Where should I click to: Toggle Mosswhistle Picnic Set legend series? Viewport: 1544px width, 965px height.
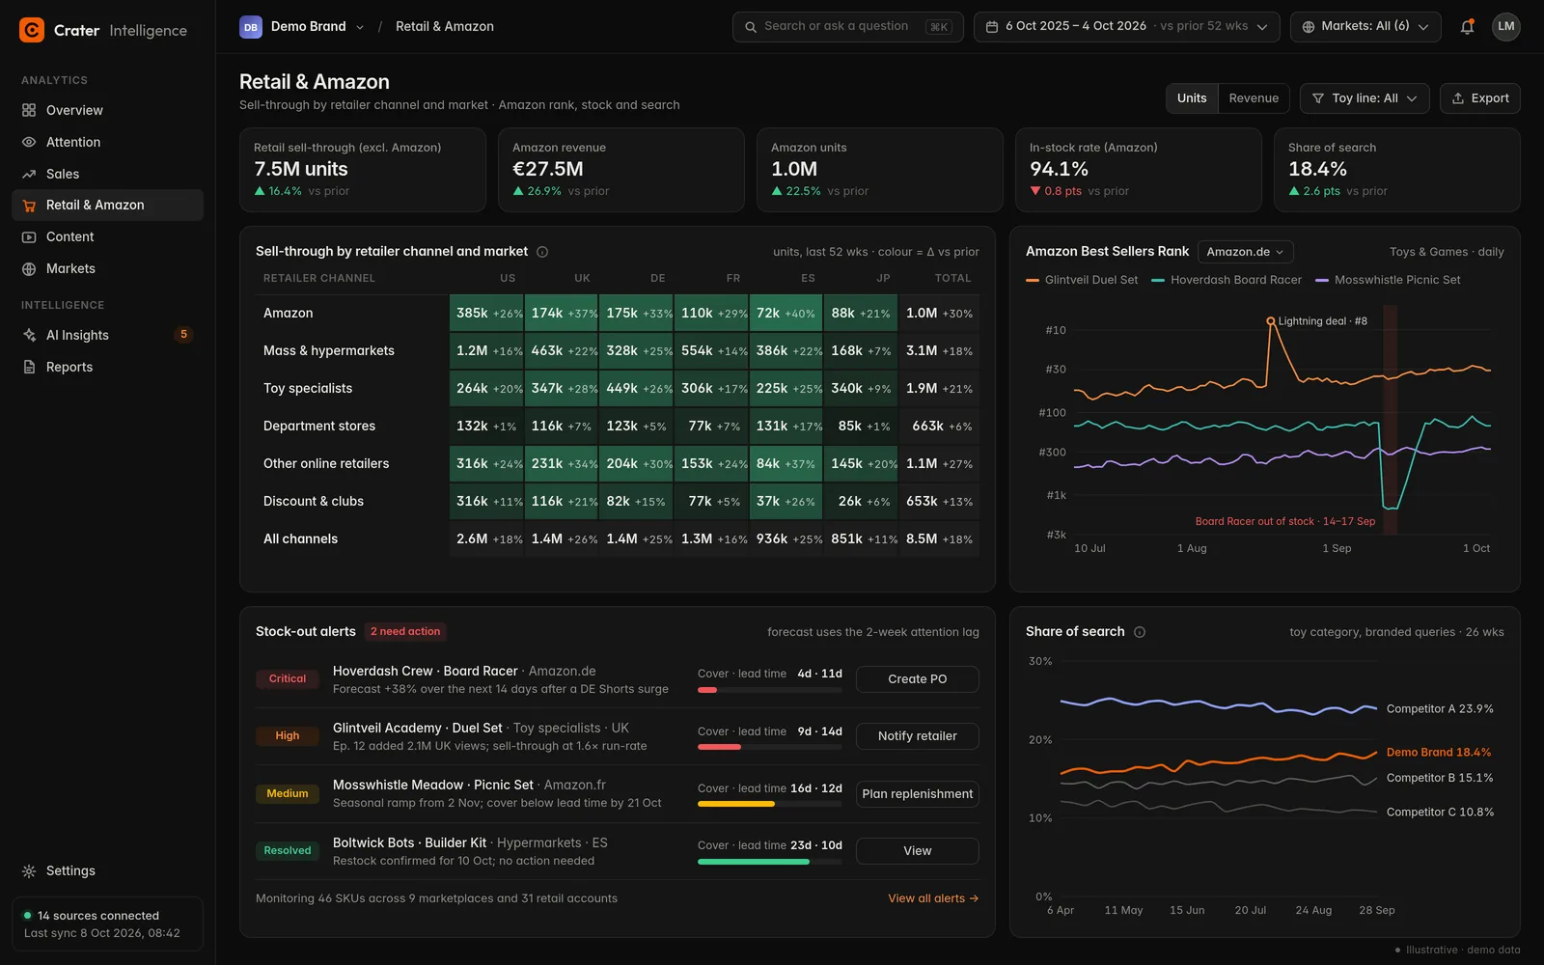(x=1388, y=280)
